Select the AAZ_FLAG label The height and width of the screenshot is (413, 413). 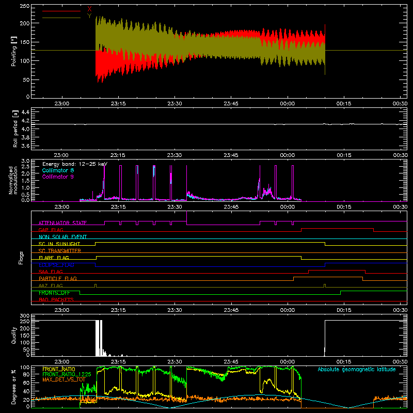(x=51, y=285)
